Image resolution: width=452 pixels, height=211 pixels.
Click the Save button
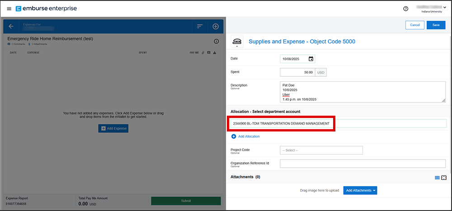436,25
